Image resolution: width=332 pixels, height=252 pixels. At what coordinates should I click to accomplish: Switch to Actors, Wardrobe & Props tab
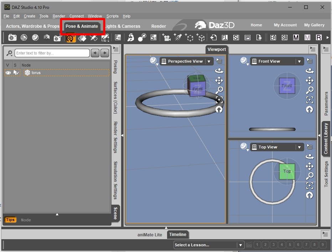point(33,26)
